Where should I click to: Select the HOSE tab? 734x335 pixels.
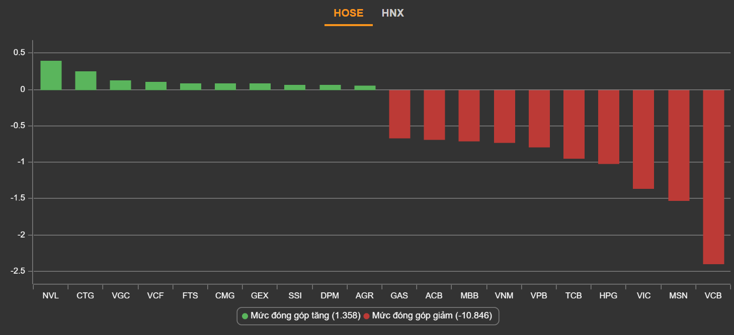(348, 13)
